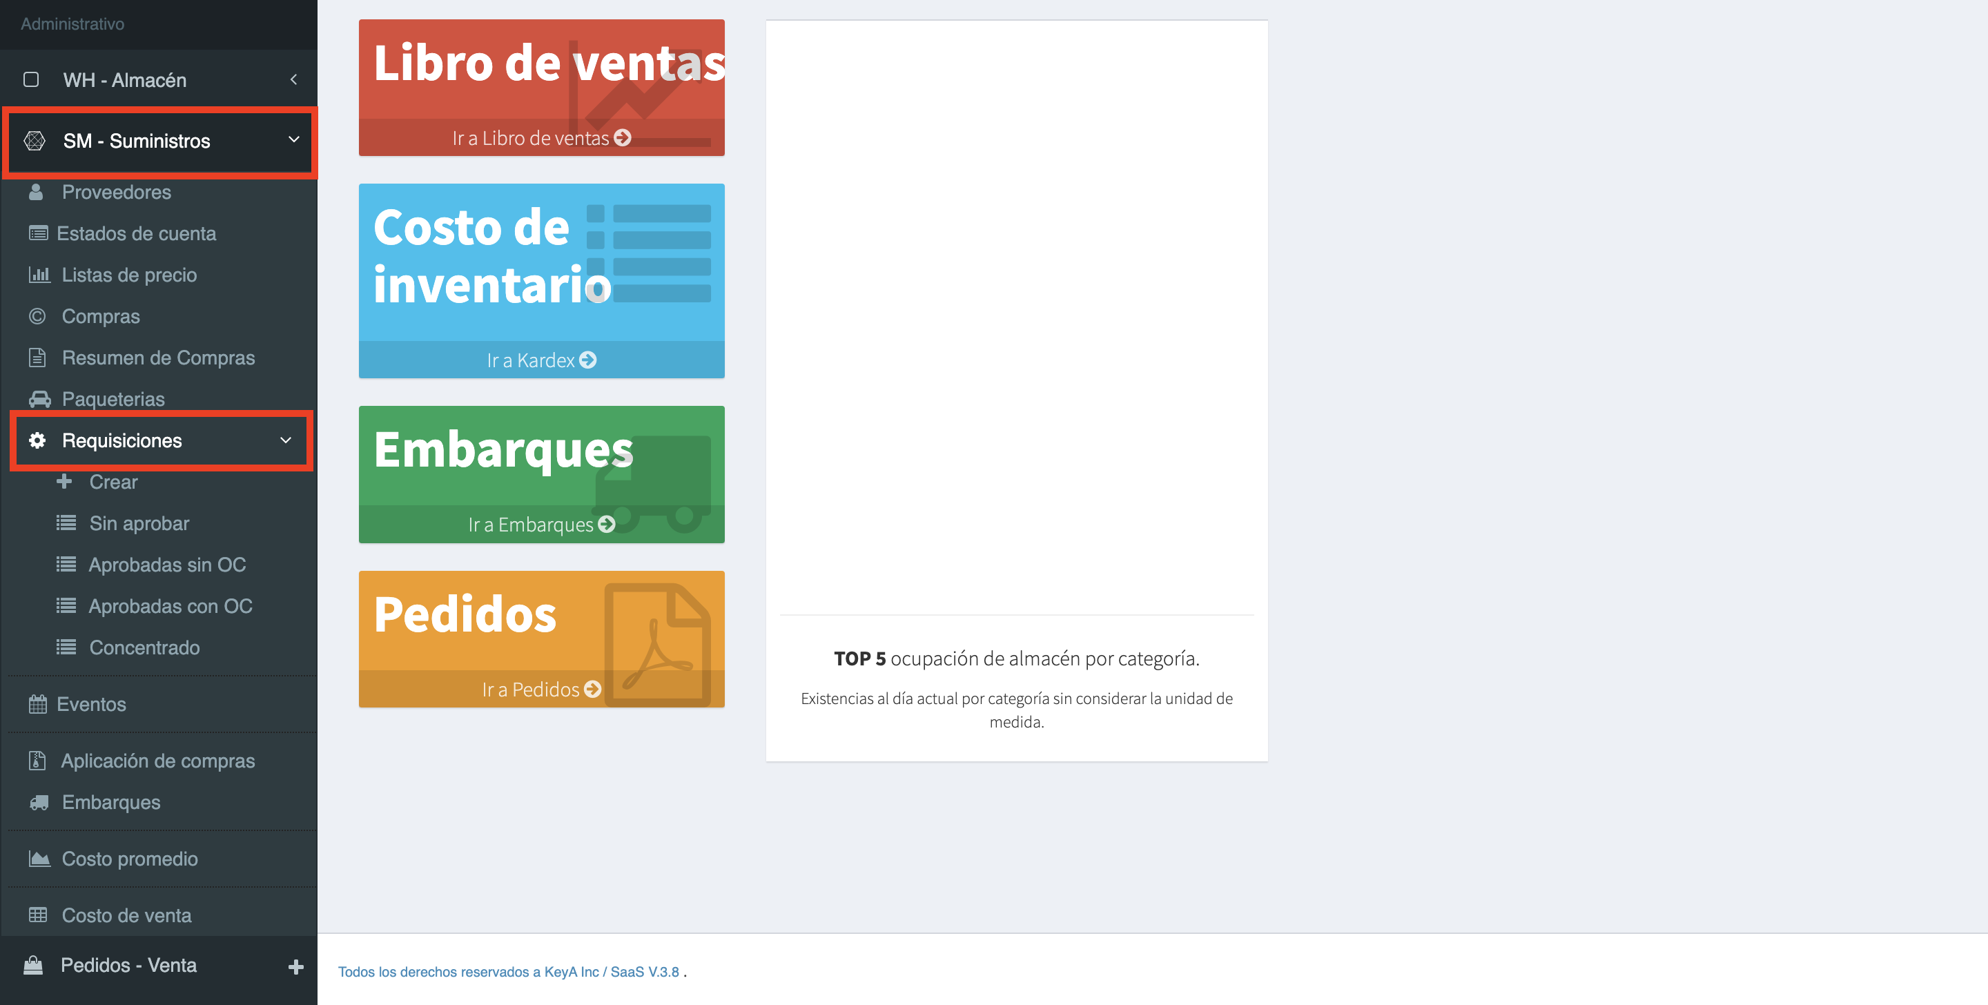Click the Costo promedio area chart icon
Viewport: 1988px width, 1005px height.
coord(39,859)
